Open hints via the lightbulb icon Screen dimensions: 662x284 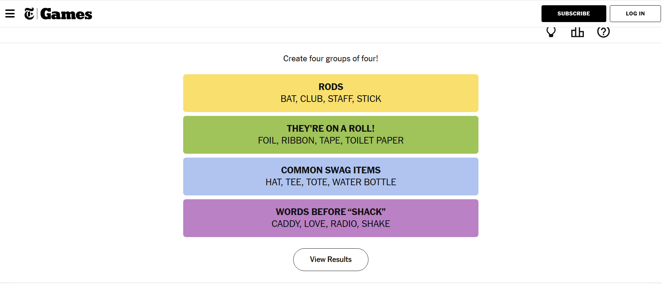point(551,32)
